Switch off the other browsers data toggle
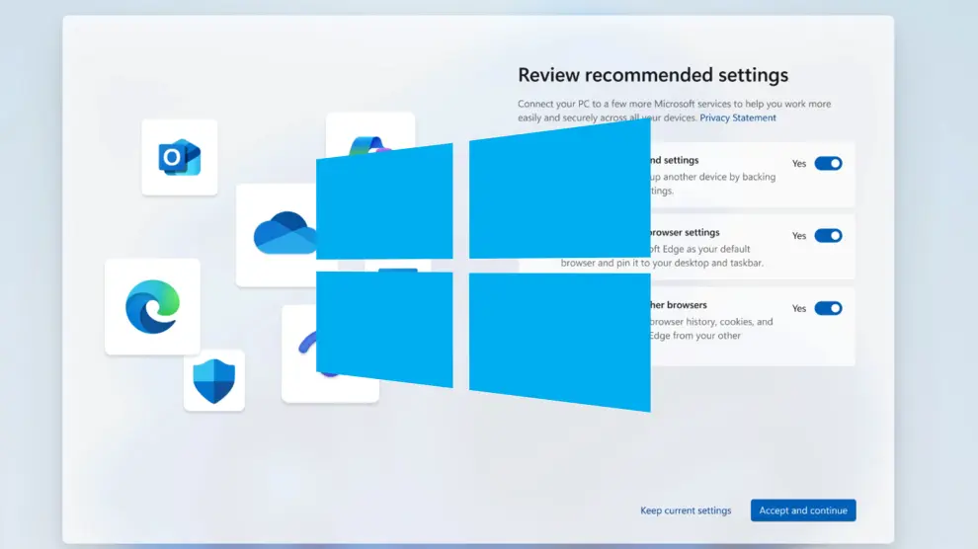 tap(828, 308)
